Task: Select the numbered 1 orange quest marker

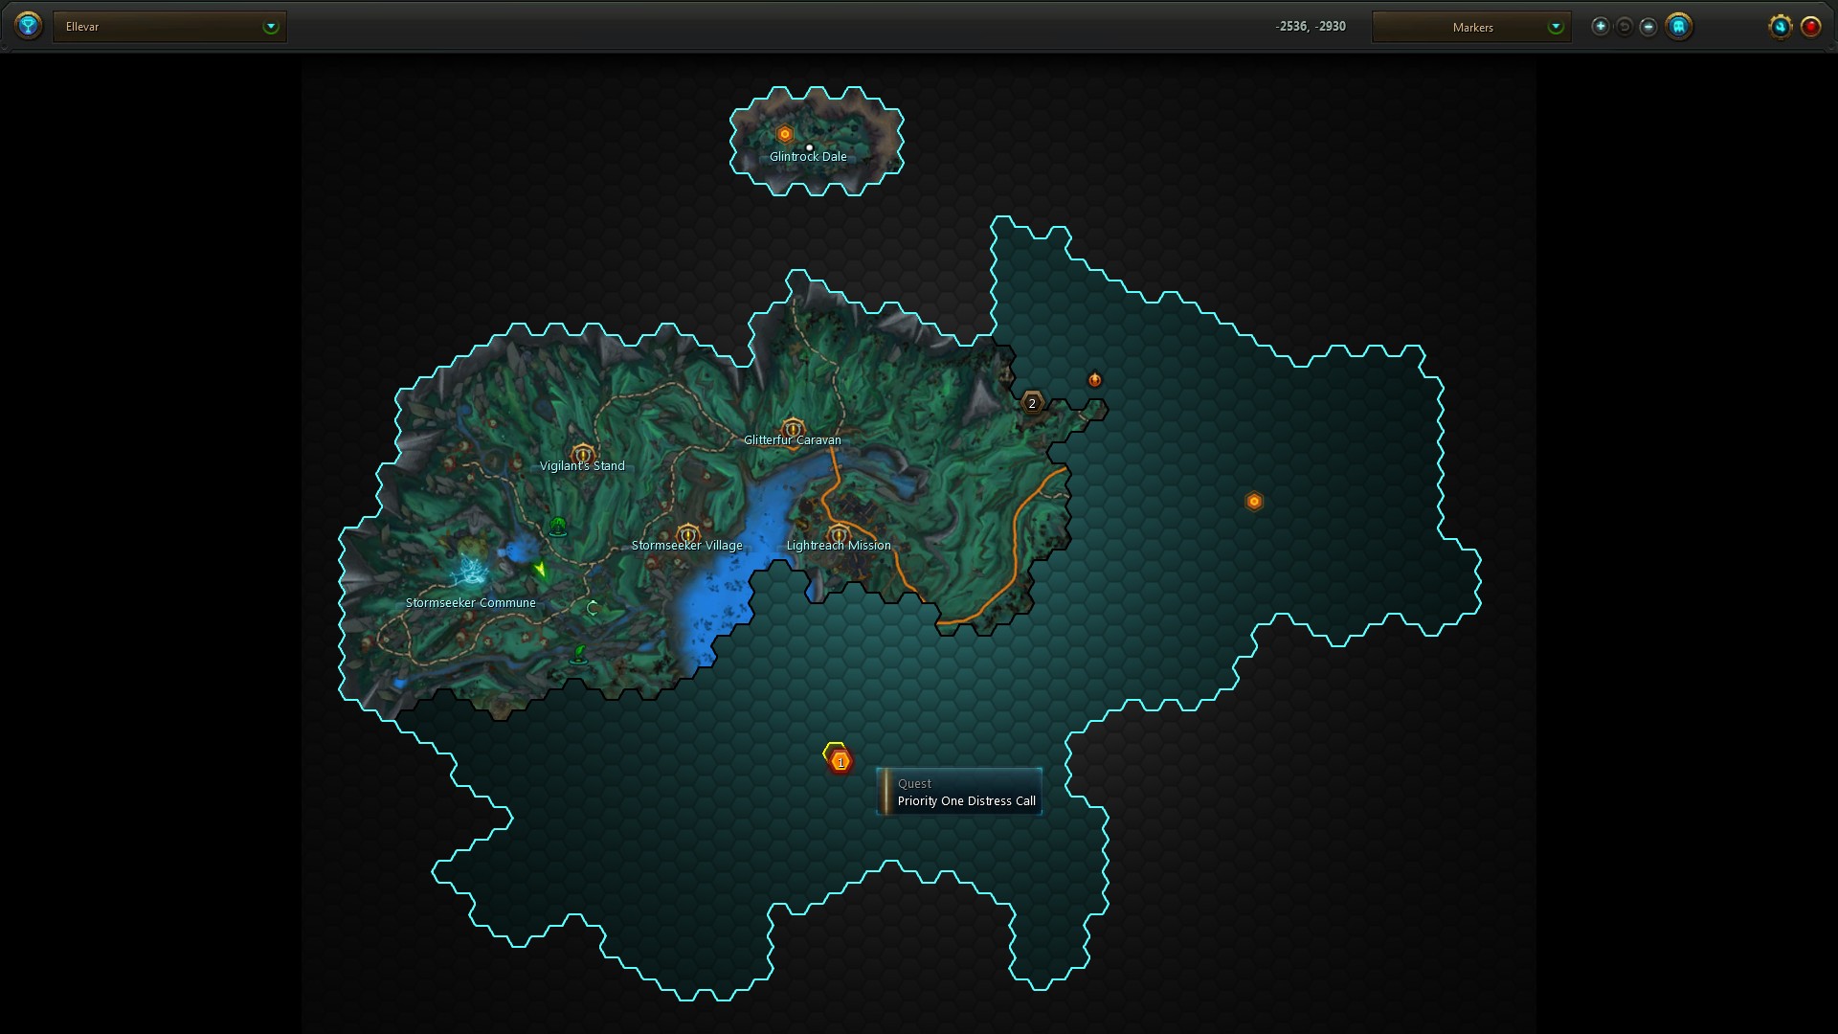Action: [841, 762]
